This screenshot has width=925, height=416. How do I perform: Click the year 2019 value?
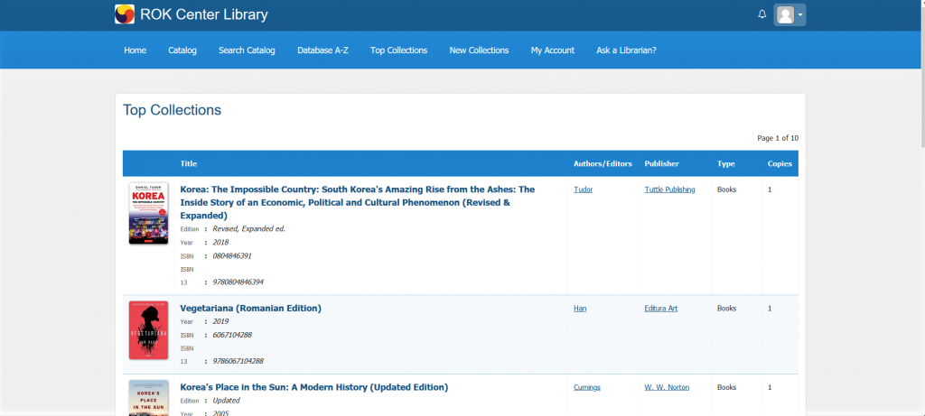pos(220,322)
